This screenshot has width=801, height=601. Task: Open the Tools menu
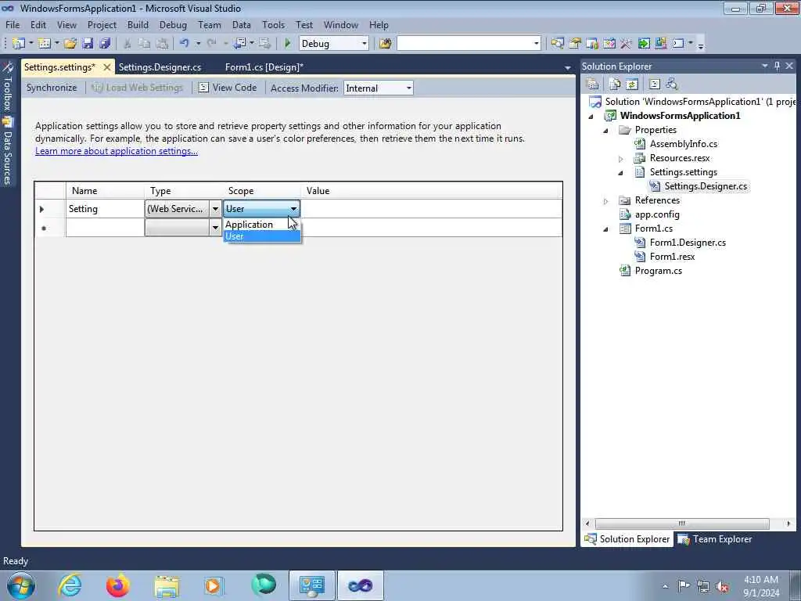click(x=273, y=24)
